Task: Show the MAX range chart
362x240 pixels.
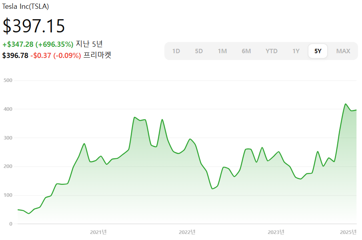Action: click(x=343, y=51)
